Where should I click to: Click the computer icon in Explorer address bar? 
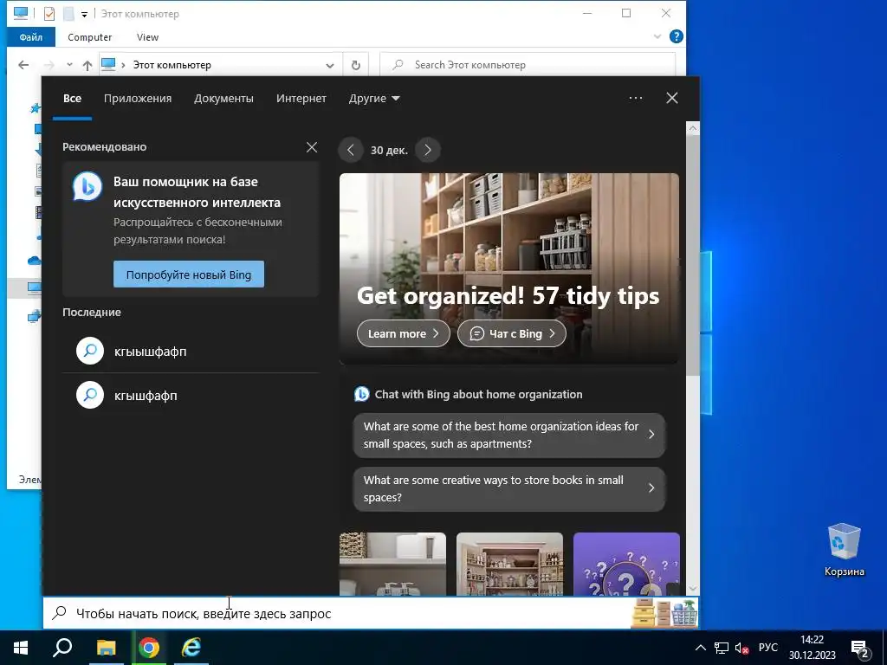[x=108, y=64]
